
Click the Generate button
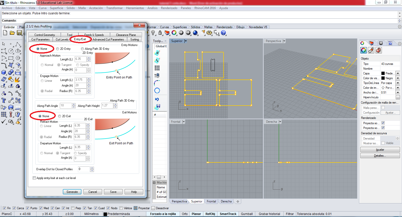pos(72,192)
